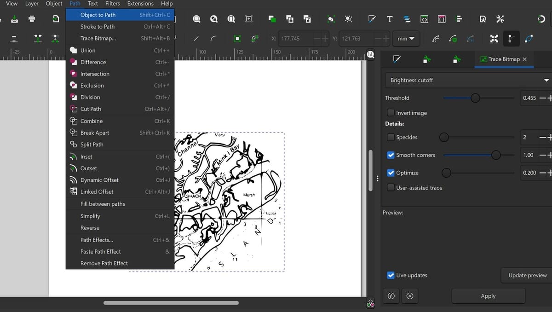Select Dynamic Offset menu item
Image resolution: width=552 pixels, height=312 pixels.
(x=120, y=180)
